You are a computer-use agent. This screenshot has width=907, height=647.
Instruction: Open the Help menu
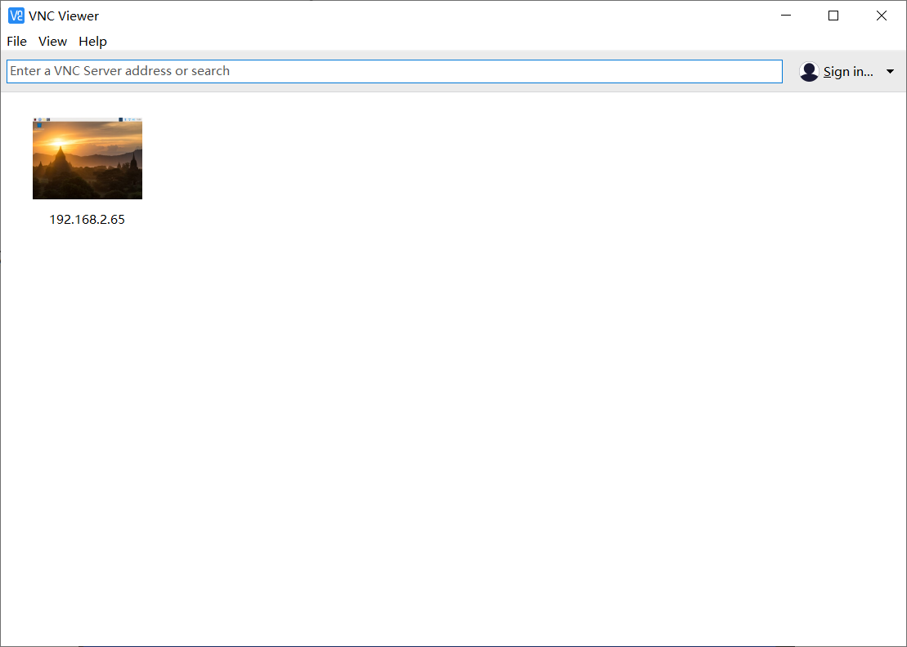pos(92,42)
